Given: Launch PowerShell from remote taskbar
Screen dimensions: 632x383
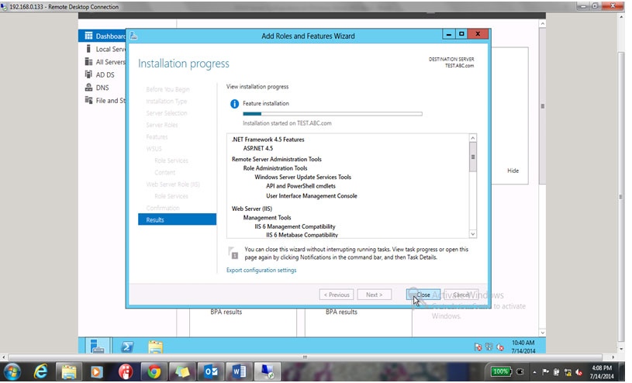Looking at the screenshot, I should pyautogui.click(x=127, y=347).
